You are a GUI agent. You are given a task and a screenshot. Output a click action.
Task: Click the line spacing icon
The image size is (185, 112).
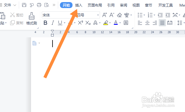coord(180,23)
